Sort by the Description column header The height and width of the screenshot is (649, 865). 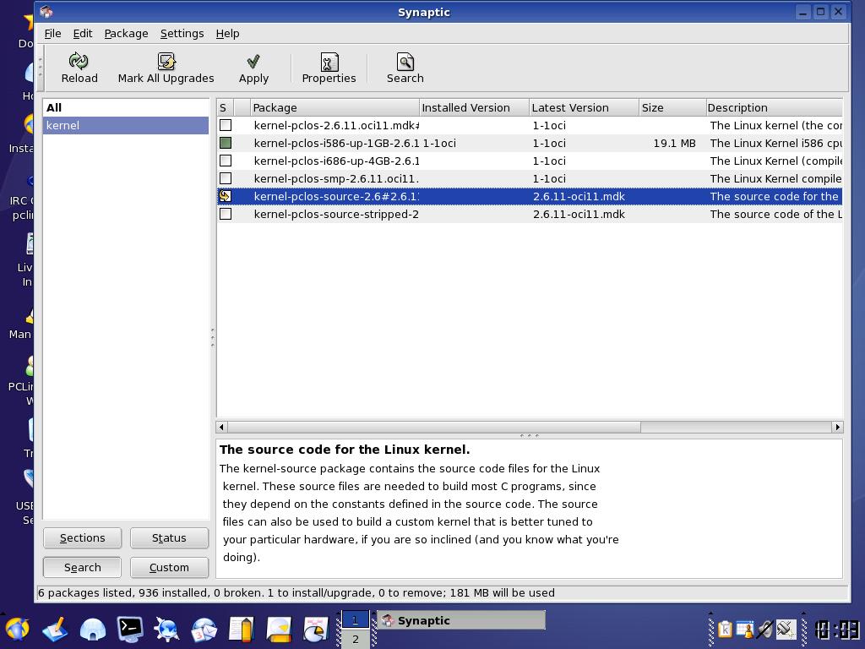(x=774, y=107)
